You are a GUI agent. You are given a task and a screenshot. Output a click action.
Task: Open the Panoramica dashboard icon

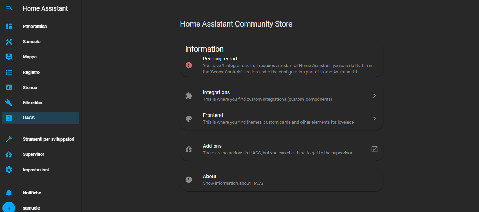(9, 26)
